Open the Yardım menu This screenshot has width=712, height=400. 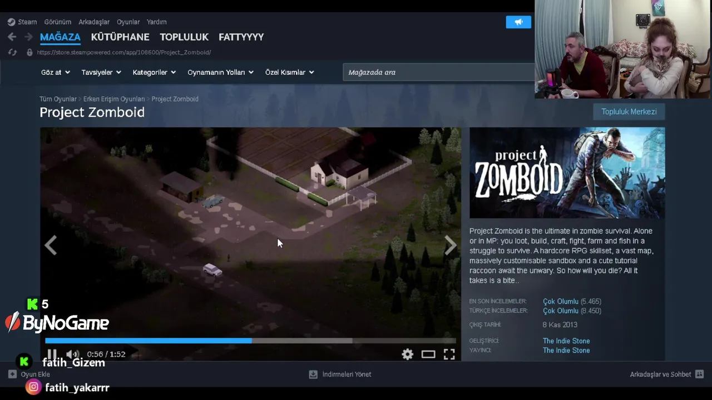point(157,22)
